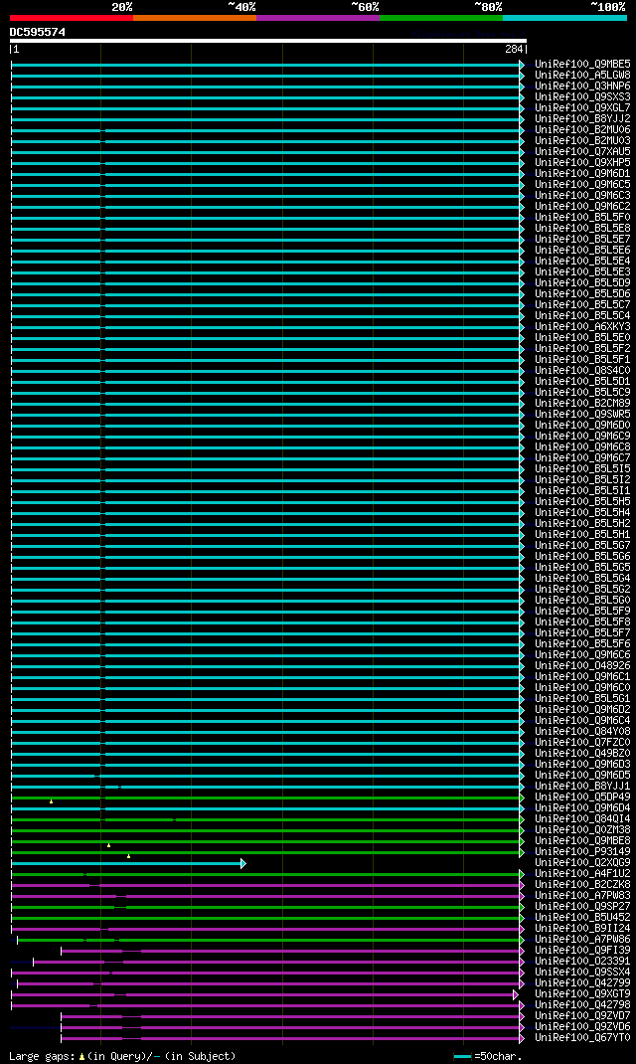Click the green UniRef100_Q5DP49 alignment bar
Image resolution: width=636 pixels, height=1064 pixels.
point(268,798)
